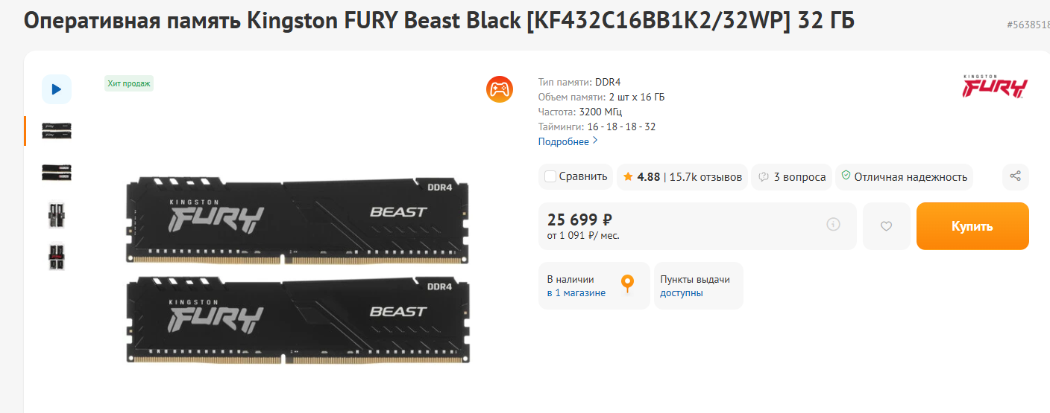
Task: Play the product video
Action: (57, 89)
